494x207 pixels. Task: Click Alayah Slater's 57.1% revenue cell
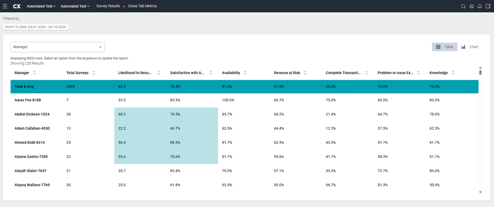pos(279,171)
